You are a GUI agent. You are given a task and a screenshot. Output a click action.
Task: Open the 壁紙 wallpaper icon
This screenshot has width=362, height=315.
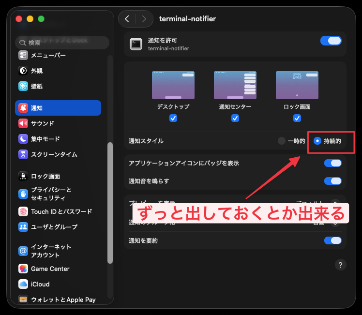(23, 86)
